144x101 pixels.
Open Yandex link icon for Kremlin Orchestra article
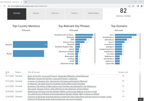pyautogui.click(x=123, y=81)
